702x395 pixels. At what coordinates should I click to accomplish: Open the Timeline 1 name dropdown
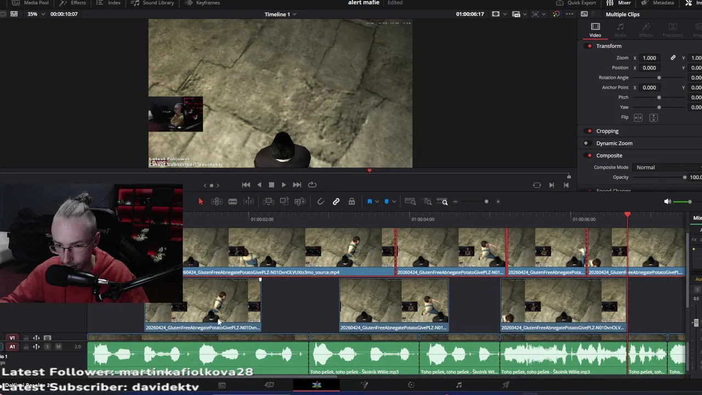280,14
